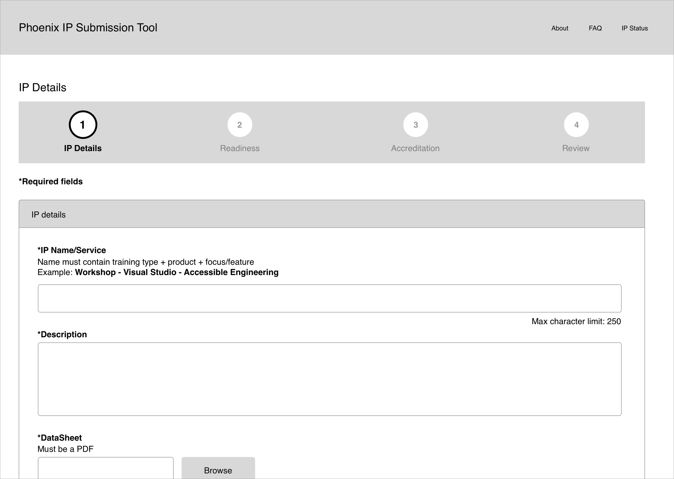
Task: Click the Required fields notice
Action: (x=51, y=182)
